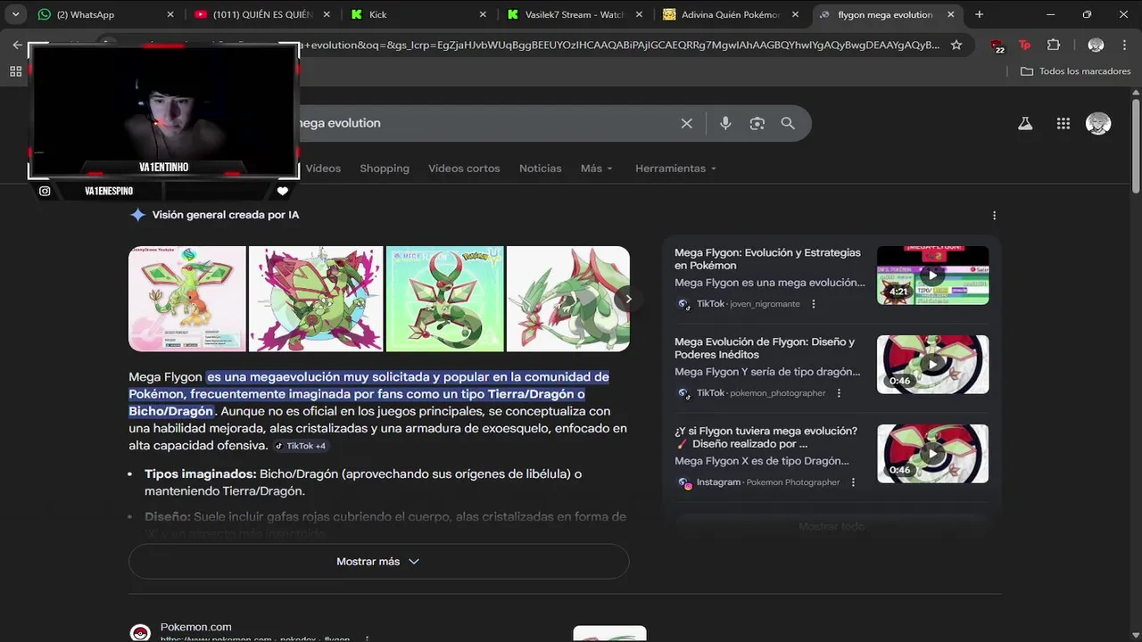
Task: Open options for joven_nigromante TikTok result
Action: [813, 304]
